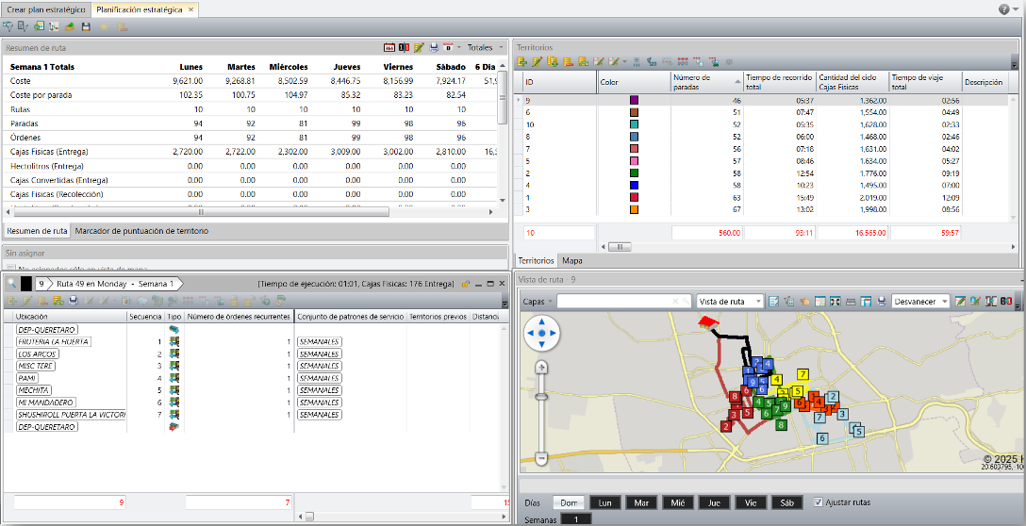Image resolution: width=1026 pixels, height=526 pixels.
Task: Click the FRUTERIA LA HUERTA location
Action: point(53,341)
